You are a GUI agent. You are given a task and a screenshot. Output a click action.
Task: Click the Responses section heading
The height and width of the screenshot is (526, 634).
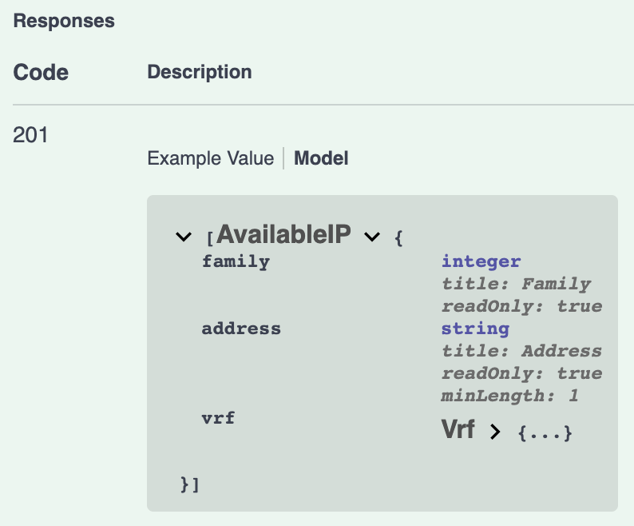point(64,21)
